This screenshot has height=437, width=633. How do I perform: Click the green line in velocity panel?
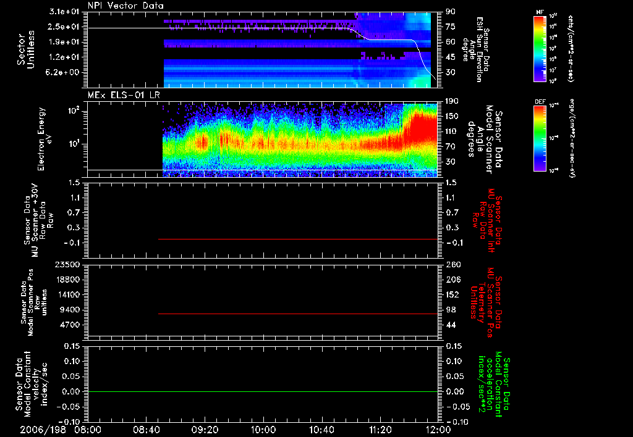tap(262, 391)
